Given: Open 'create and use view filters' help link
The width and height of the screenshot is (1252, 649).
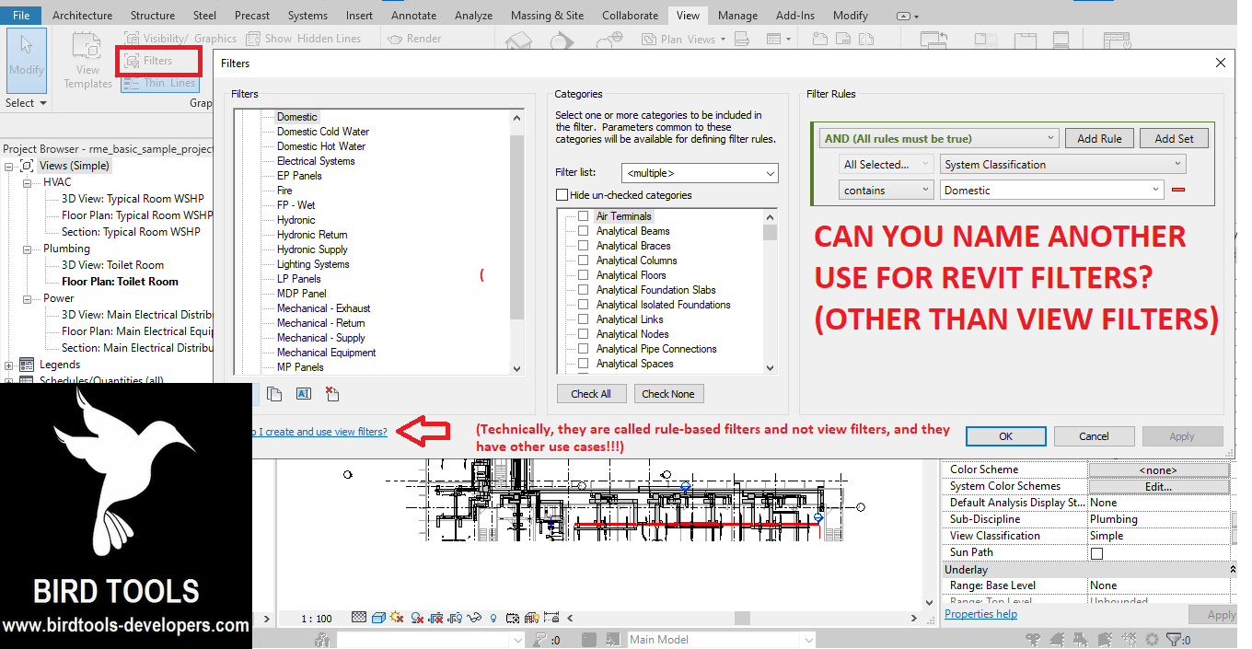Looking at the screenshot, I should pos(319,431).
